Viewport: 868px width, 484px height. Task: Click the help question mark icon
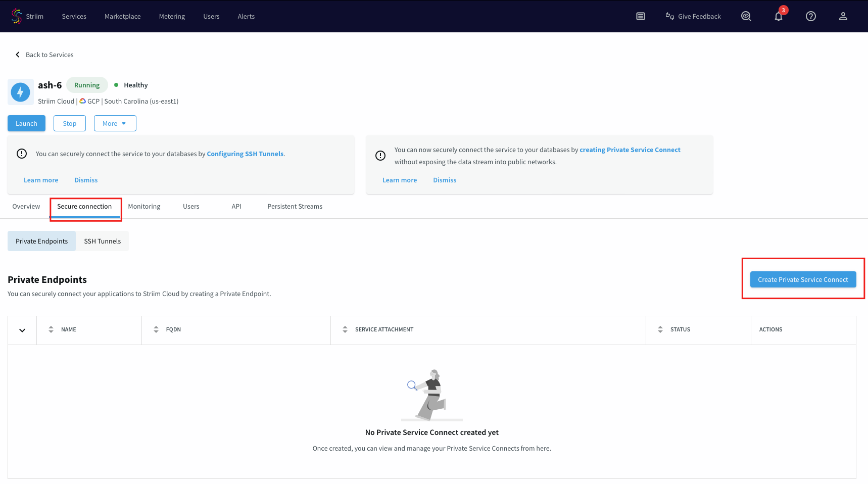tap(810, 16)
